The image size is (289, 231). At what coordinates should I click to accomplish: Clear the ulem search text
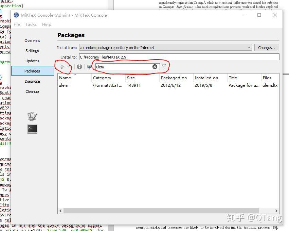point(155,67)
